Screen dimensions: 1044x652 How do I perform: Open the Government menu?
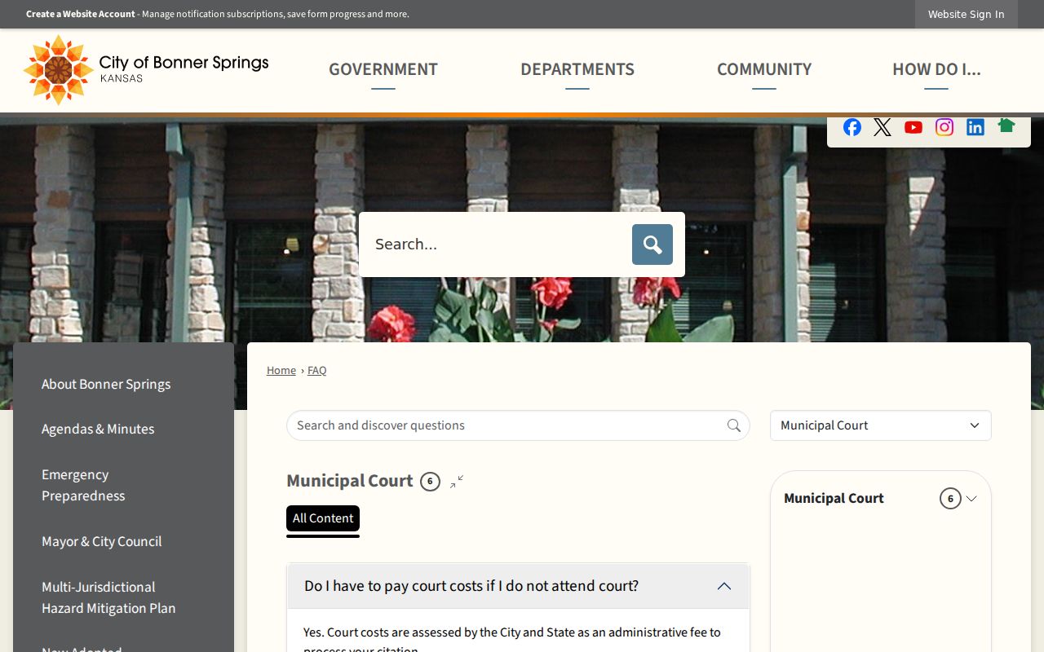[383, 70]
